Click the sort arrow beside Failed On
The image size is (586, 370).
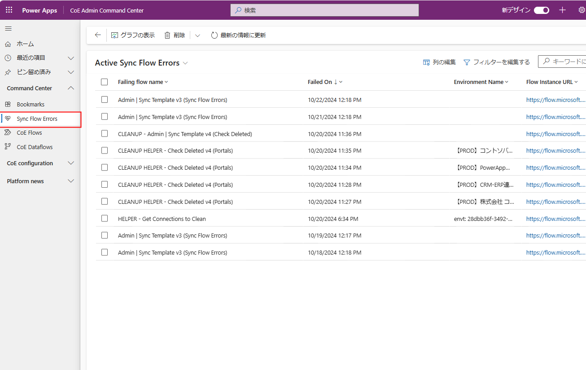(336, 82)
